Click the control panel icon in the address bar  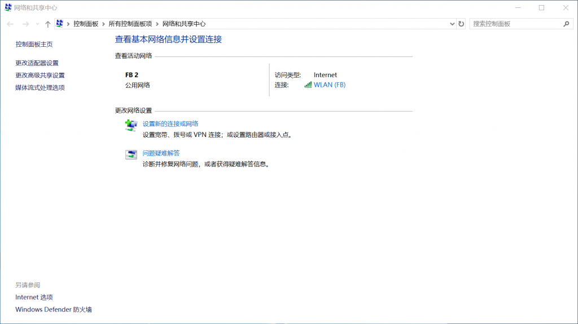tap(60, 24)
